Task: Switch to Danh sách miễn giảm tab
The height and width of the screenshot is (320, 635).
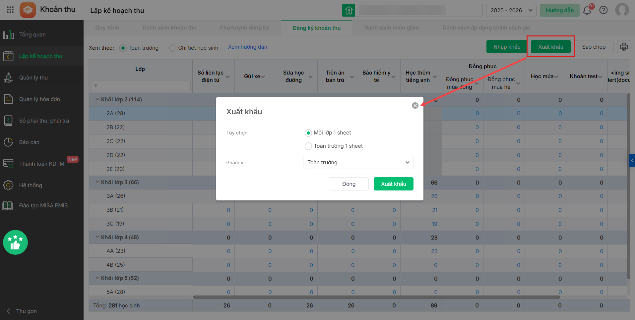Action: click(x=391, y=28)
